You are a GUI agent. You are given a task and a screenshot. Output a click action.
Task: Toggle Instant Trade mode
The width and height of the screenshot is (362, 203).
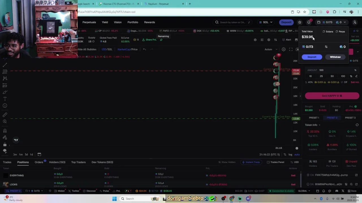[x=251, y=162]
